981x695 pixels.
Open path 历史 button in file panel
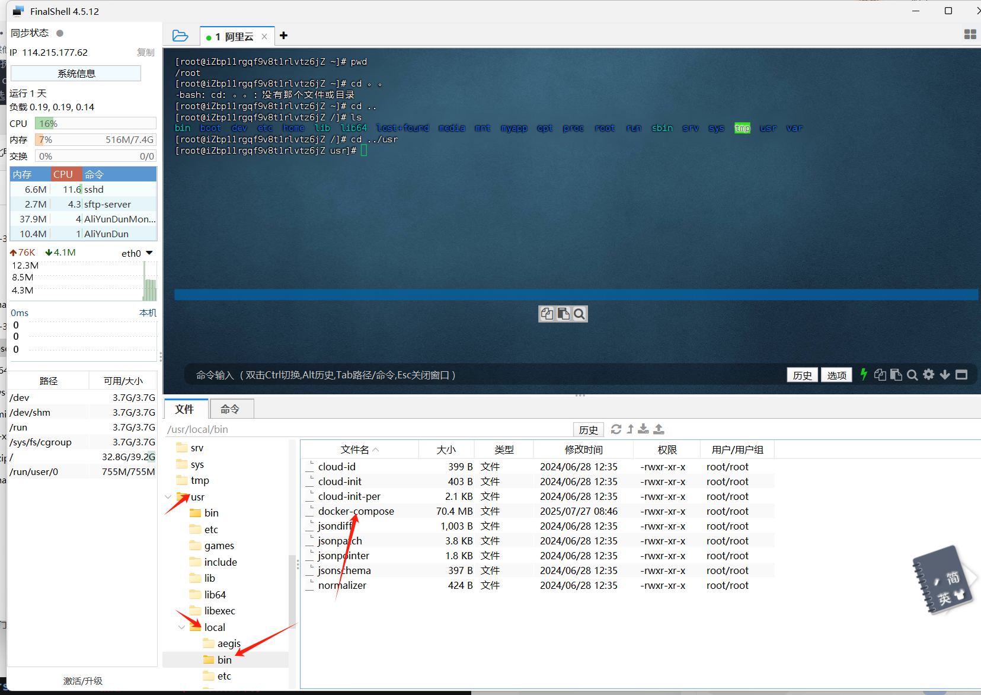(589, 429)
